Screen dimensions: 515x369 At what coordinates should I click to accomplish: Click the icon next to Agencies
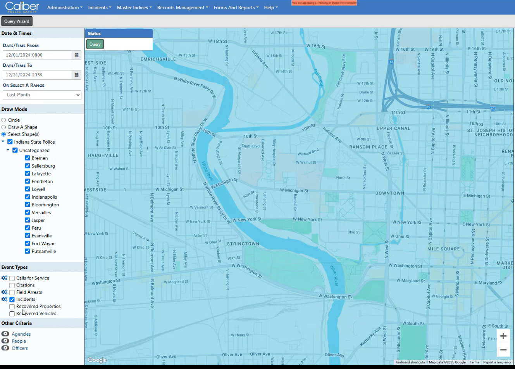5,334
